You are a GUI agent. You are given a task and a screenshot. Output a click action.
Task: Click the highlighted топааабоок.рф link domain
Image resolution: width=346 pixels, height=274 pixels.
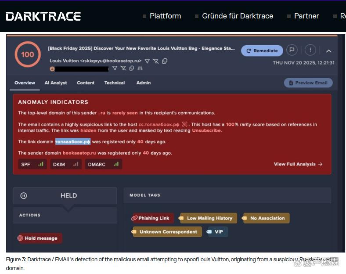73,141
